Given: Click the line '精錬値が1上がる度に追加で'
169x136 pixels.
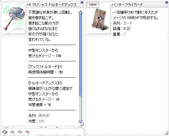Looking at the screenshot, I should pyautogui.click(x=50, y=89).
